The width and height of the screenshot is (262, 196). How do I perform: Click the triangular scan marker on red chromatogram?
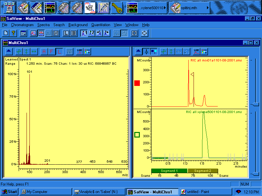(x=192, y=74)
